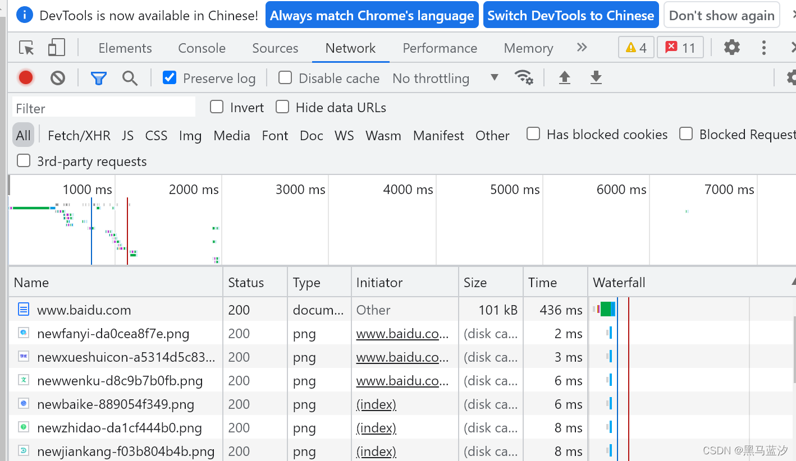Viewport: 796px width, 461px height.
Task: Open DevTools settings gear
Action: (731, 48)
